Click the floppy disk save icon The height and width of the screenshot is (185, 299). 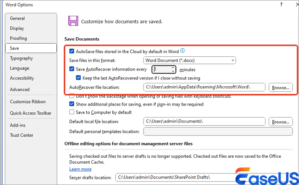click(x=73, y=21)
